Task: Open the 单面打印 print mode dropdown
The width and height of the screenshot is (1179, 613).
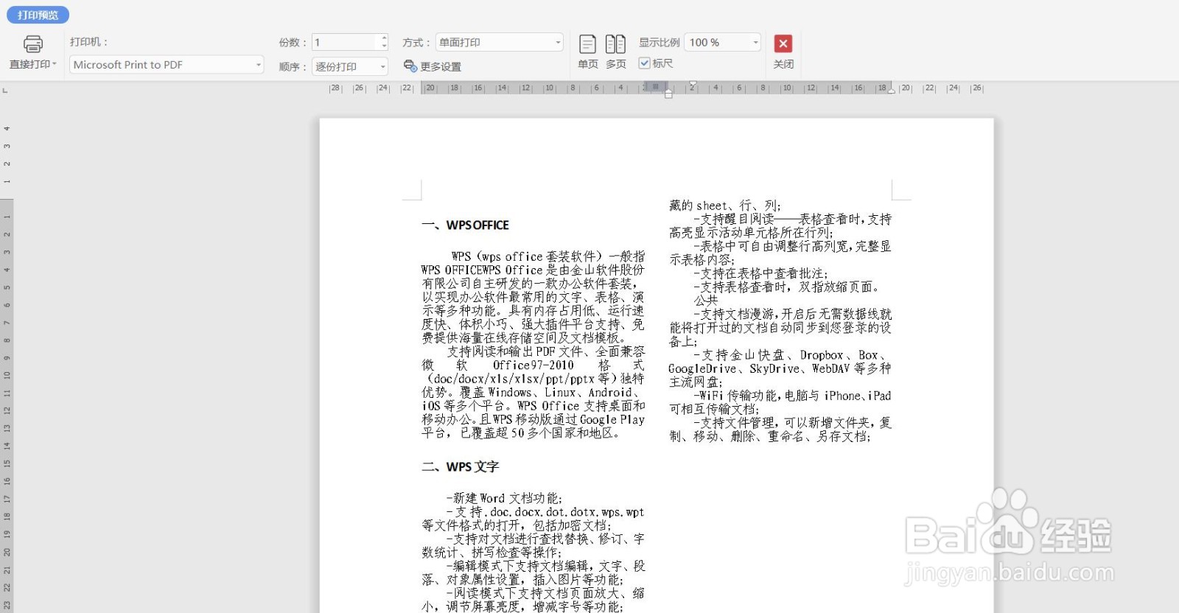Action: (x=500, y=42)
